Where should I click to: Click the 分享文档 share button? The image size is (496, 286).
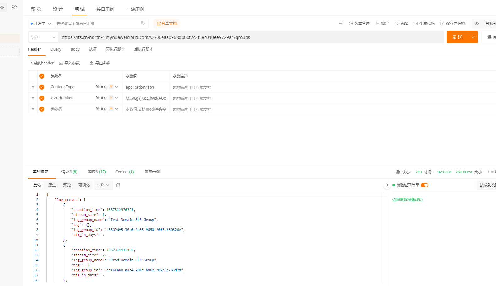click(x=167, y=24)
